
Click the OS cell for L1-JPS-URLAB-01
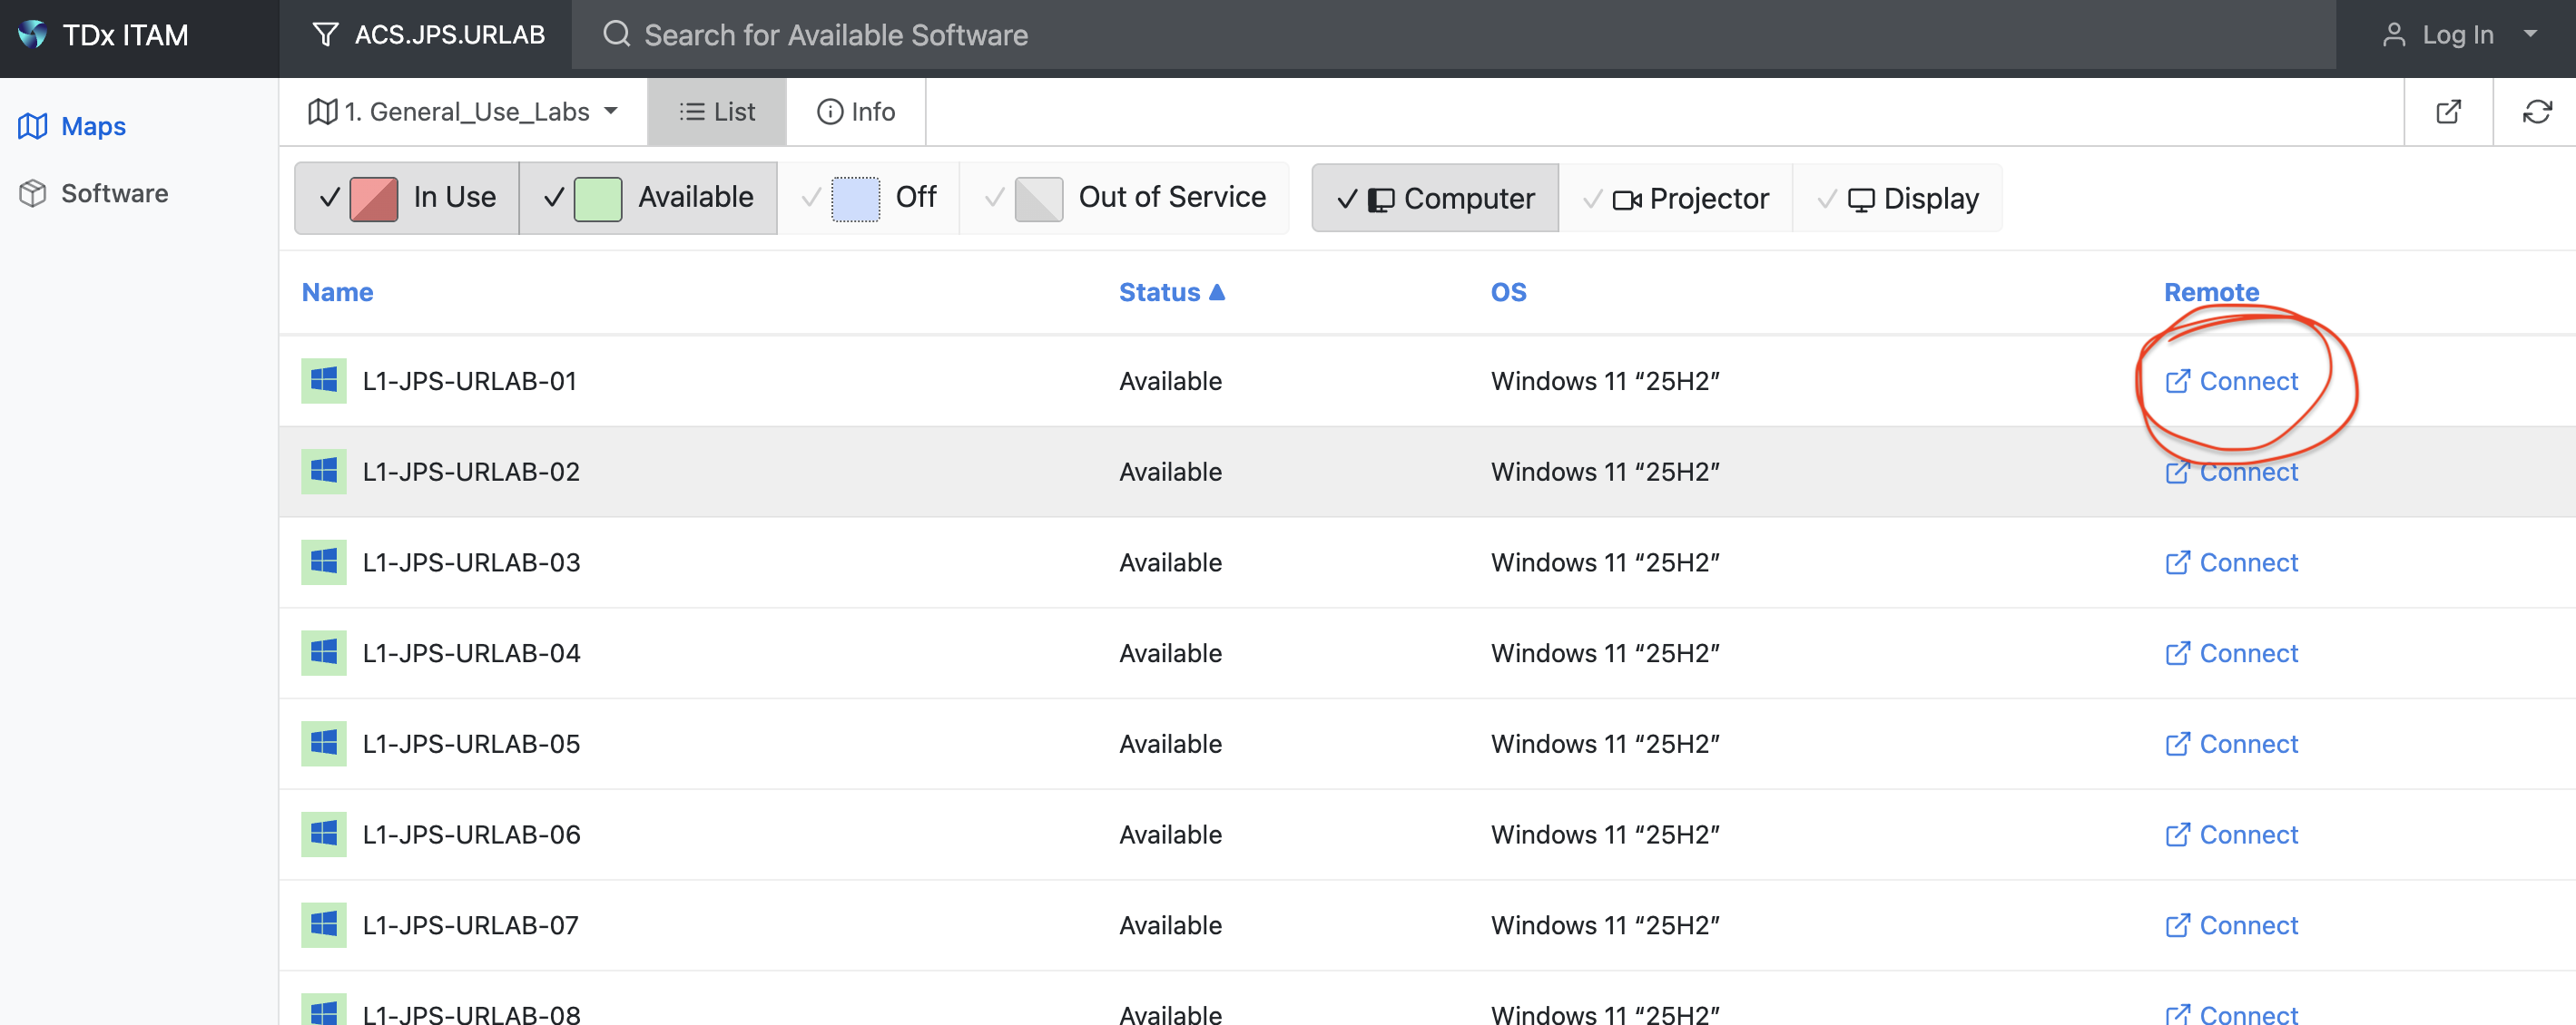coord(1605,381)
